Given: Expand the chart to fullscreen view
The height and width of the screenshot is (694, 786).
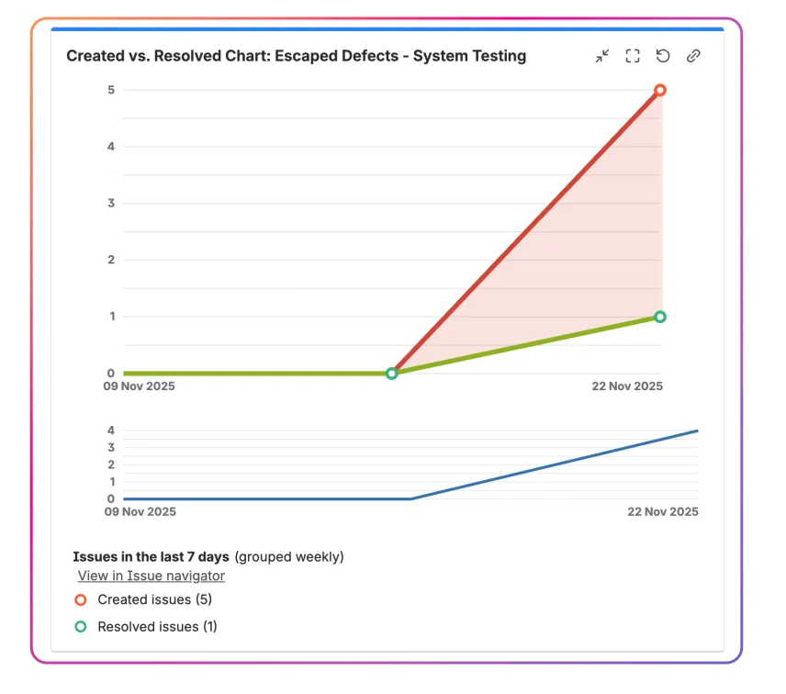Looking at the screenshot, I should pos(632,56).
